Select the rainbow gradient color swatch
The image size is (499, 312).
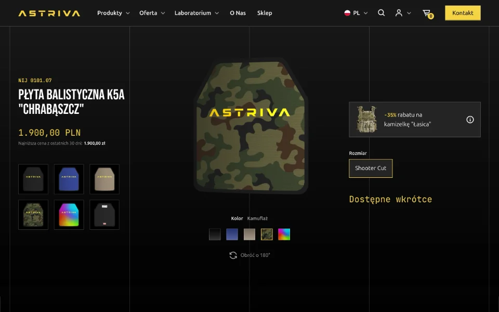click(284, 235)
